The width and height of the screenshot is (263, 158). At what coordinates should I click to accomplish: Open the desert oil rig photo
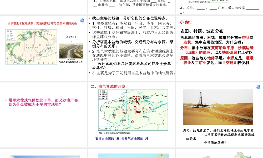[x=218, y=107]
